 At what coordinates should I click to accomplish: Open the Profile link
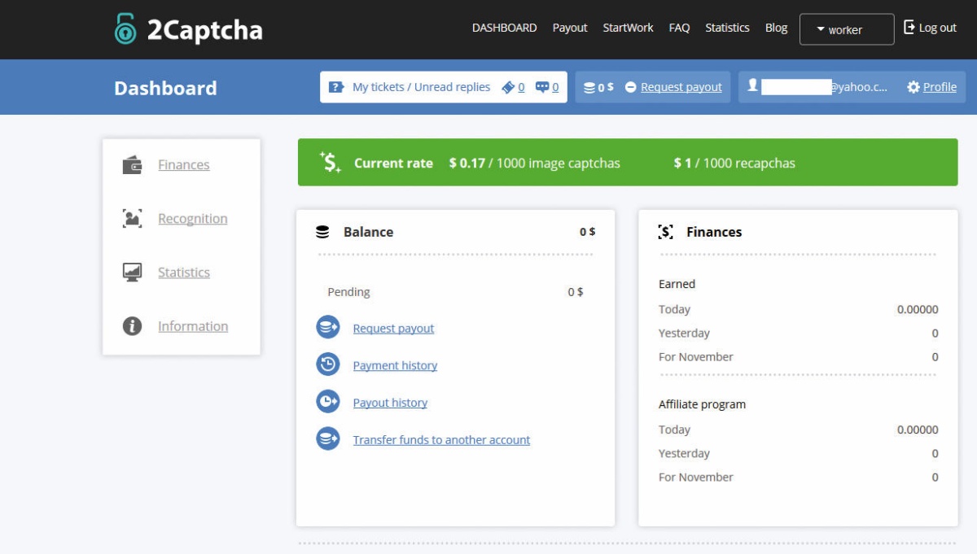(940, 87)
